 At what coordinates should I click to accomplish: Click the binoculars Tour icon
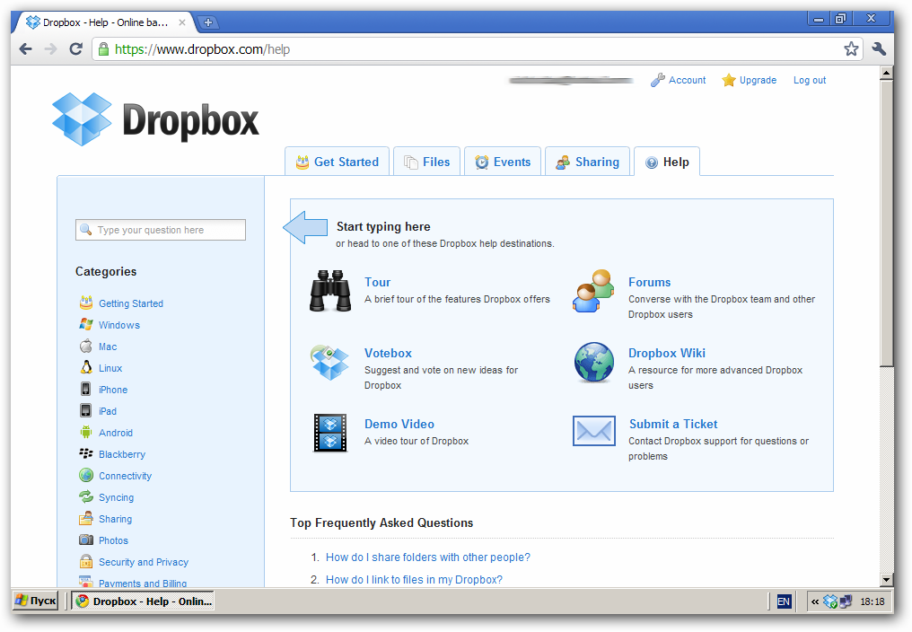click(x=329, y=291)
